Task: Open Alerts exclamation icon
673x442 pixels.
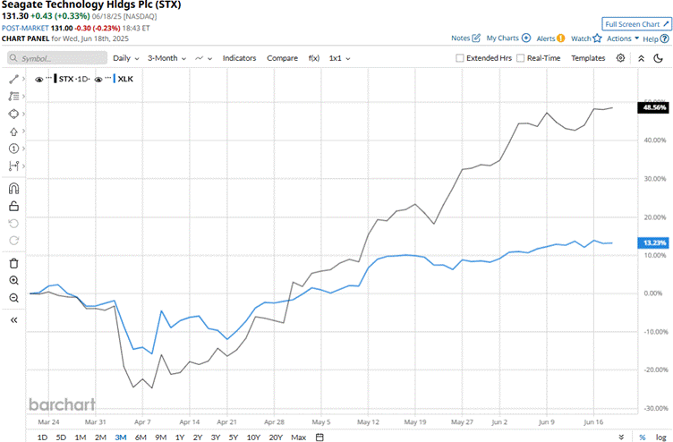Action: 560,38
